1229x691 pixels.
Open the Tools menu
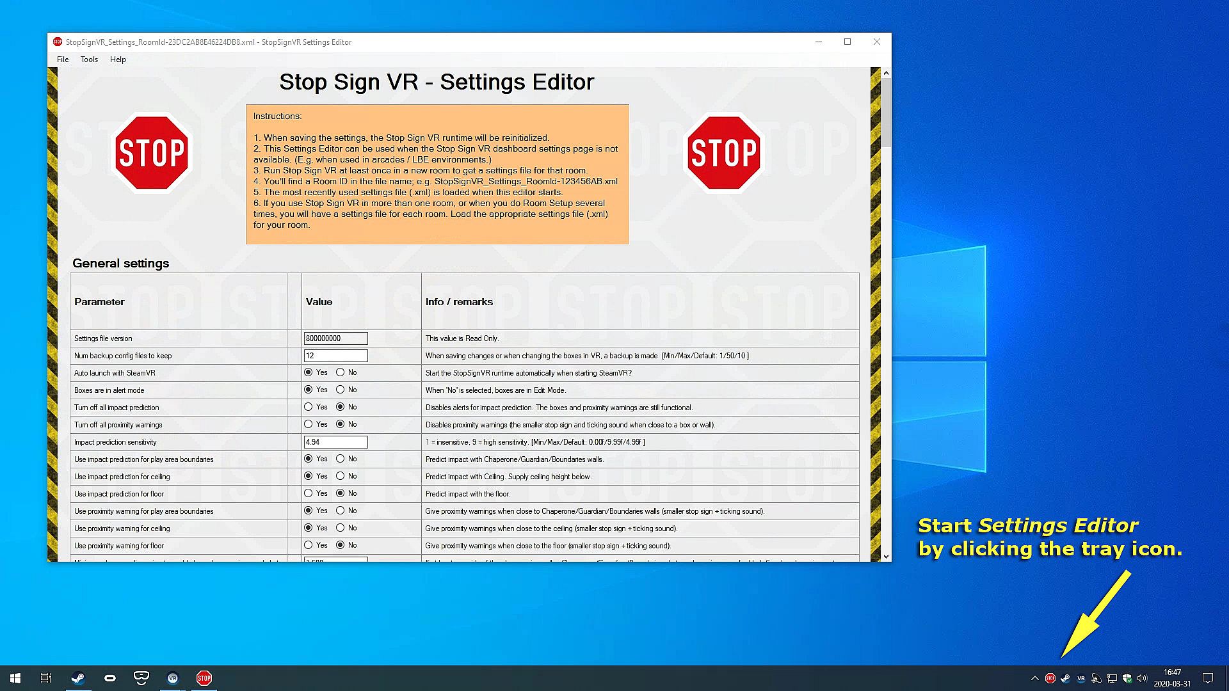(89, 60)
